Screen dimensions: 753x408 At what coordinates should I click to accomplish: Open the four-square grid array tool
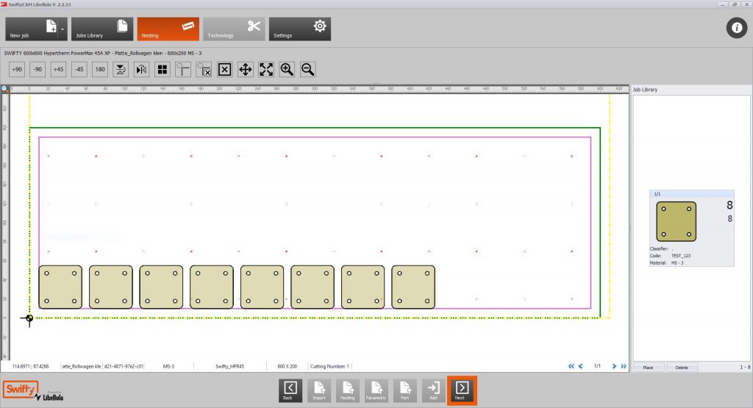click(163, 69)
